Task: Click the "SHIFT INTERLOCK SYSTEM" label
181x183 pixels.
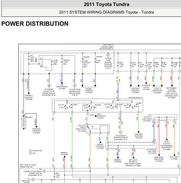Action: (101, 116)
